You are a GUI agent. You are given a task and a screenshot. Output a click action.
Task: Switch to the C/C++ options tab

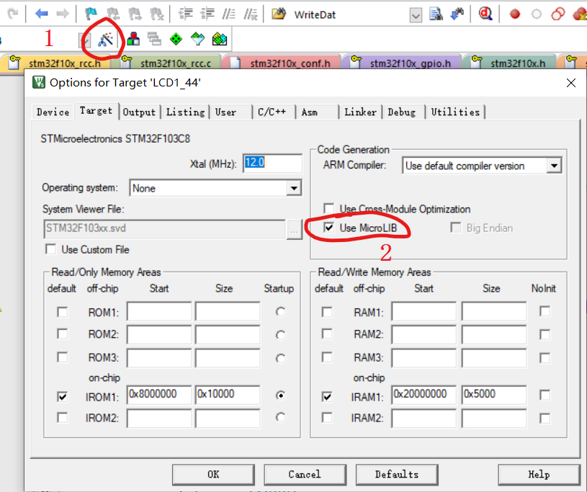click(272, 112)
